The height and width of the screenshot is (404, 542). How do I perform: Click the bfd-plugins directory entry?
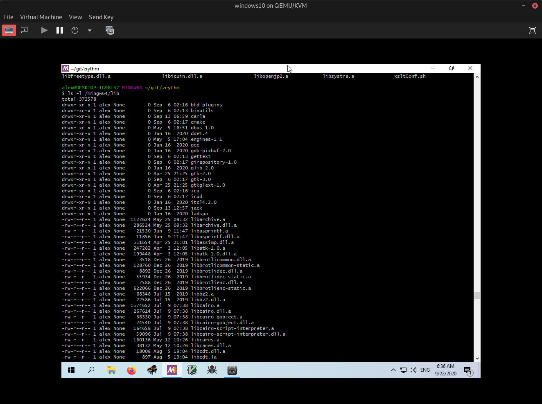206,105
